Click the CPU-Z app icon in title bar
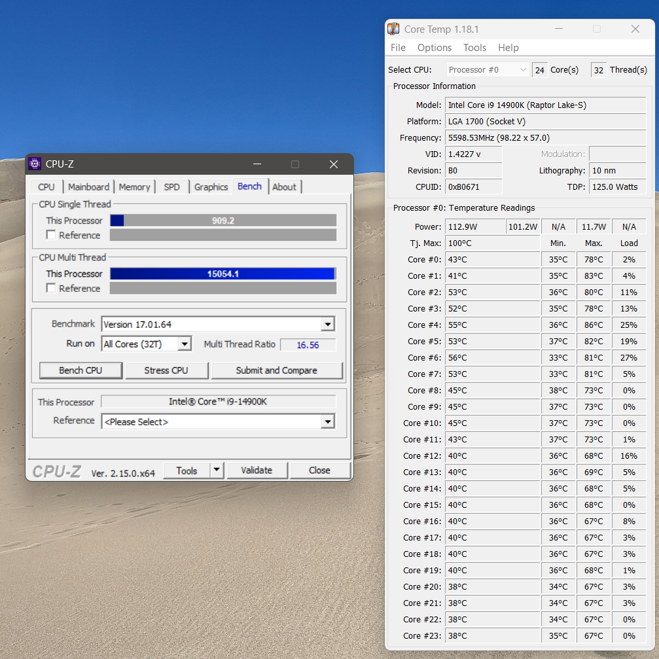Image resolution: width=659 pixels, height=659 pixels. pyautogui.click(x=35, y=164)
